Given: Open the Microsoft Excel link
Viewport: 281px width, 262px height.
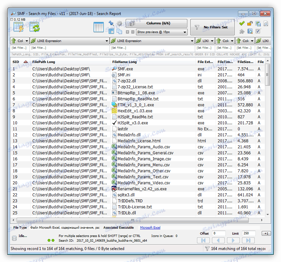Looking at the screenshot, I should pyautogui.click(x=150, y=227).
